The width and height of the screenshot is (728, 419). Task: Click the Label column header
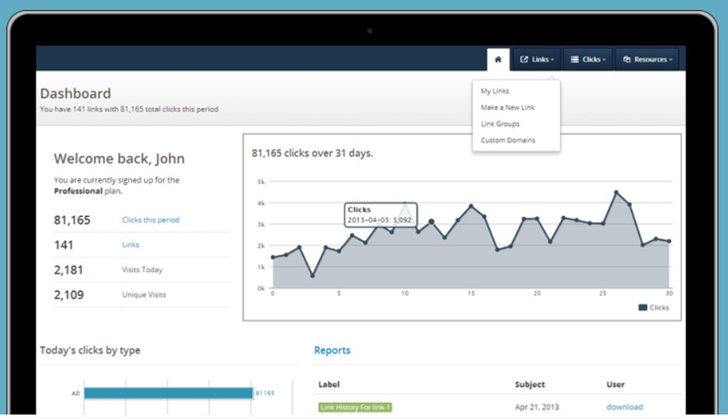(329, 384)
